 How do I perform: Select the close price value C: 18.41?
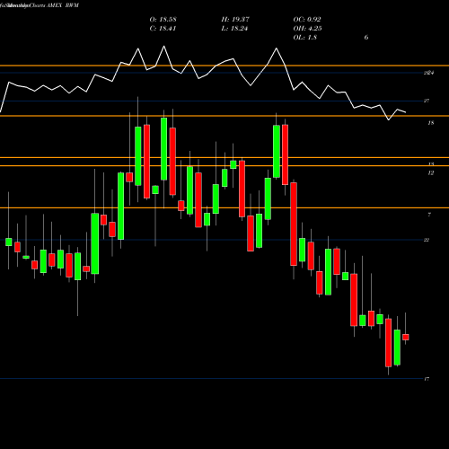(163, 29)
